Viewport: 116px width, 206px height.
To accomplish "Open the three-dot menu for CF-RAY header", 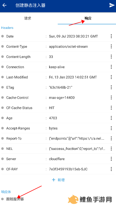I will [x=111, y=169].
